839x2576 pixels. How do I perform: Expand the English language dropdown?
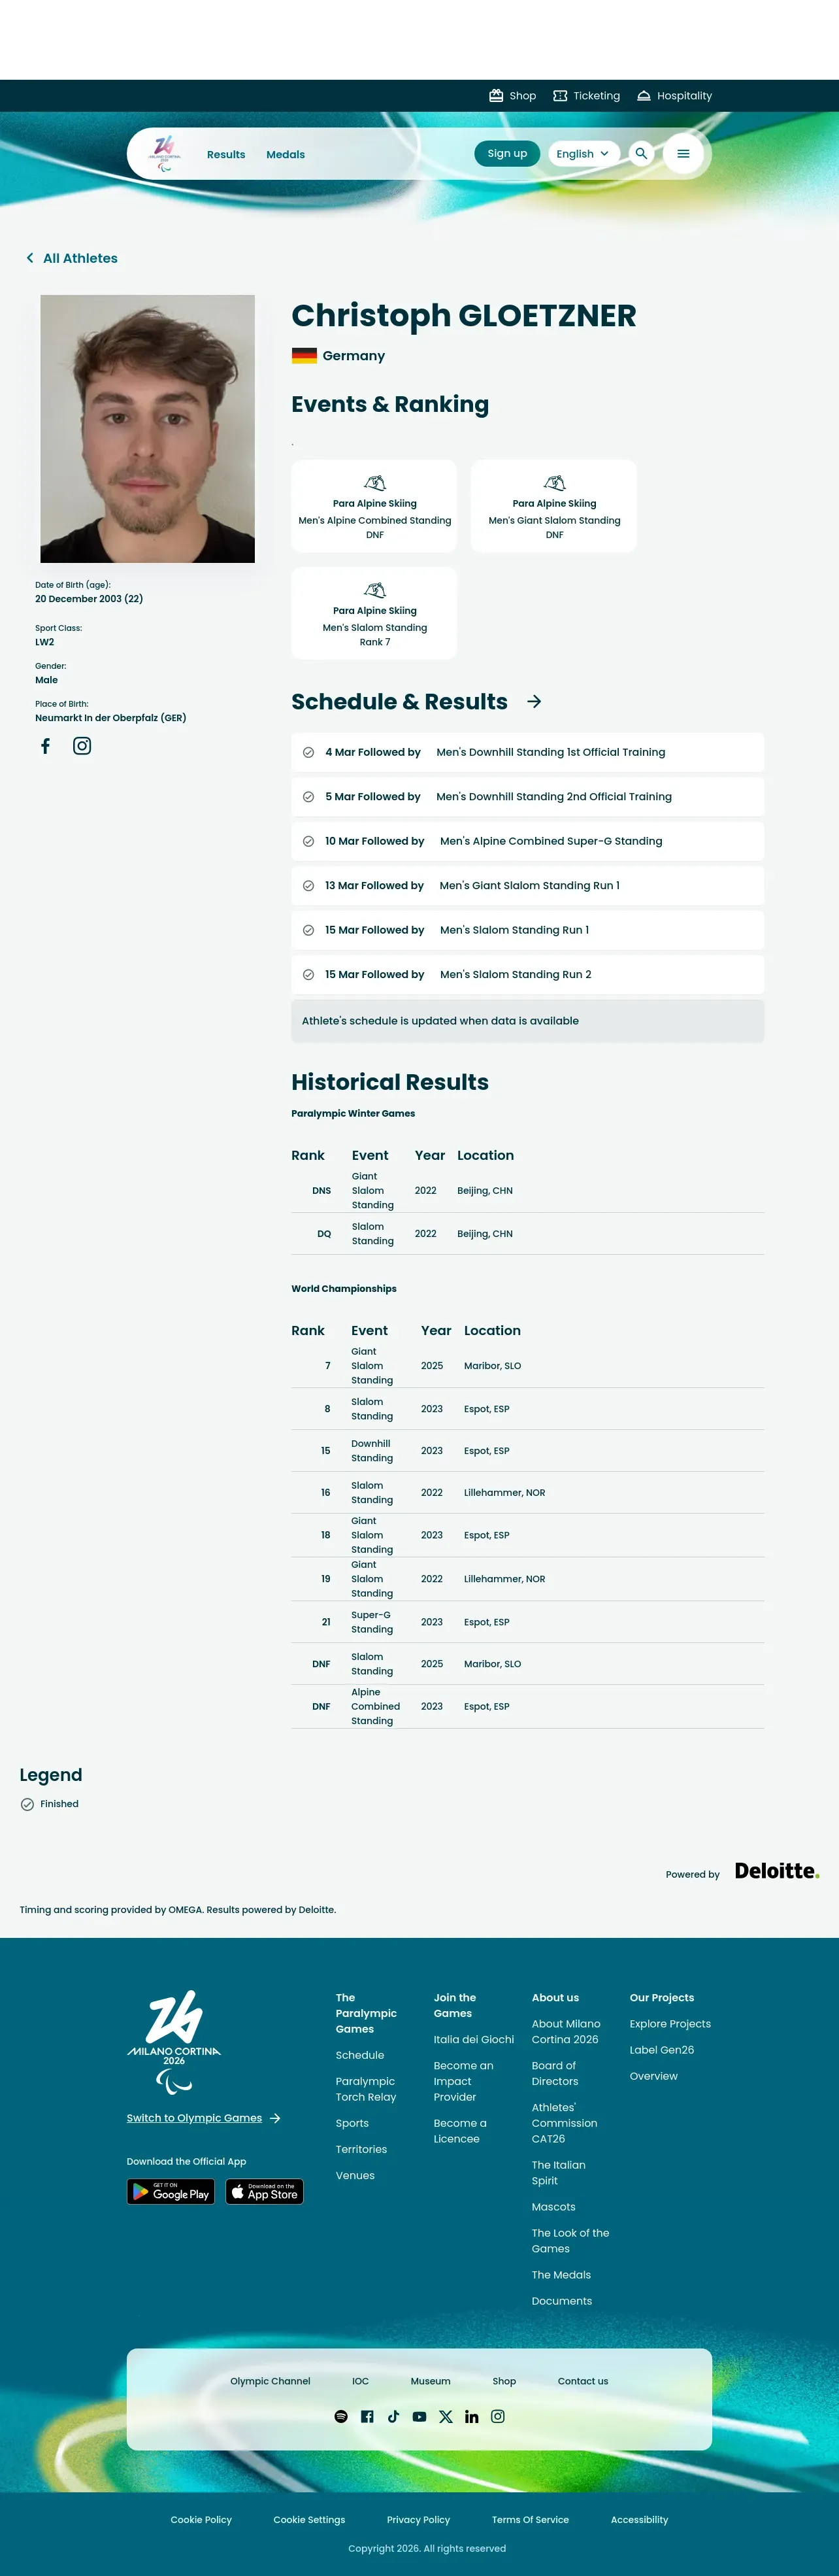point(583,154)
